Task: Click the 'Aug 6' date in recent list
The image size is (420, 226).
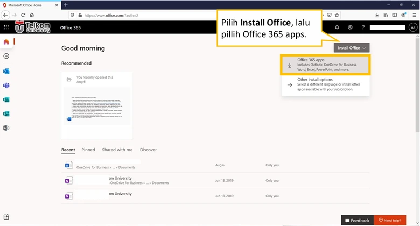Action: (x=220, y=165)
